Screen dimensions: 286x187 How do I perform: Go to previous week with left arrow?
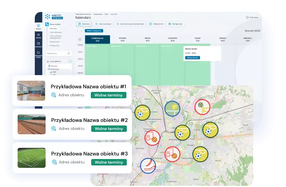(78, 30)
